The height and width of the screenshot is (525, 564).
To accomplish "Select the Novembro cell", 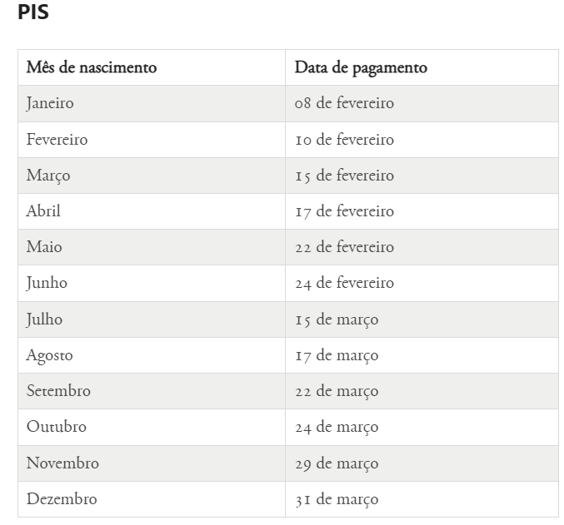I will pyautogui.click(x=152, y=463).
